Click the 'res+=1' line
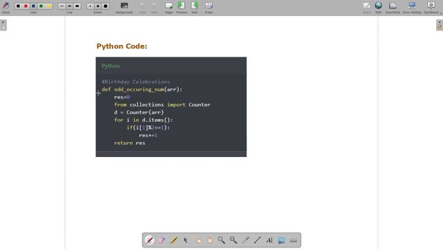The height and width of the screenshot is (249, 443). pyautogui.click(x=148, y=136)
